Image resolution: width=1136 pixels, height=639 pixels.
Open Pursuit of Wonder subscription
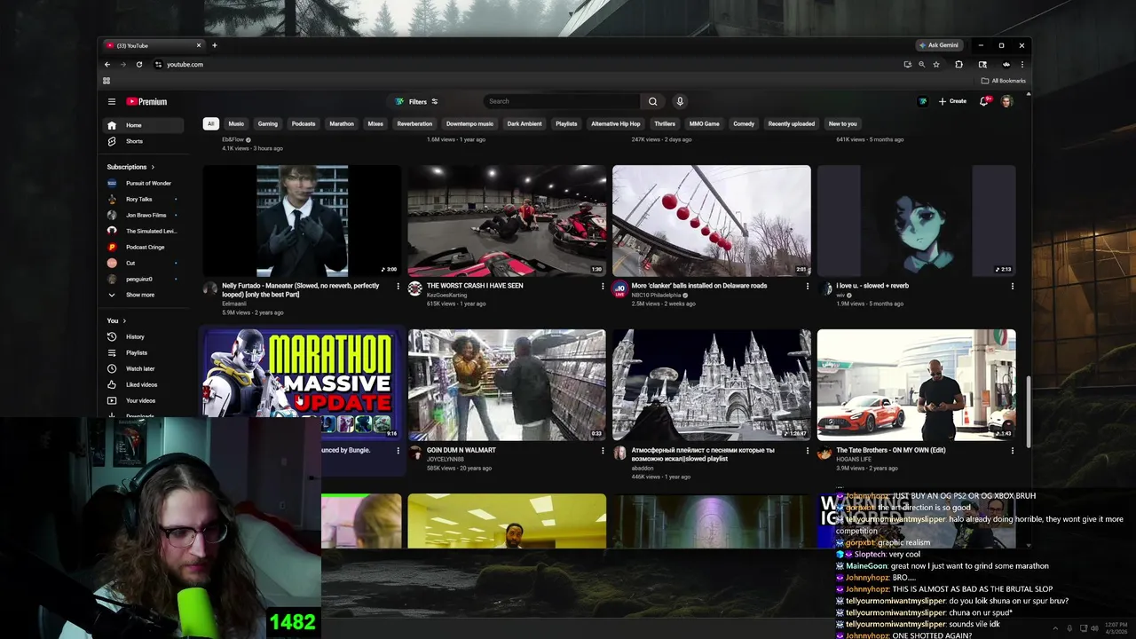142,183
